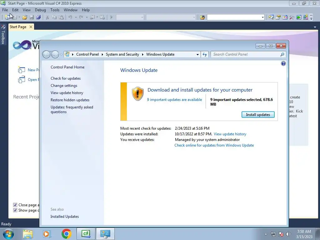Click the Navigate Backward toolbar icon
Screen dimensions: 320x240
(x=92, y=17)
